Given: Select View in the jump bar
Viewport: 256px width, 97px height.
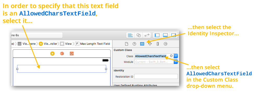Looking at the screenshot, I should 66,44.
